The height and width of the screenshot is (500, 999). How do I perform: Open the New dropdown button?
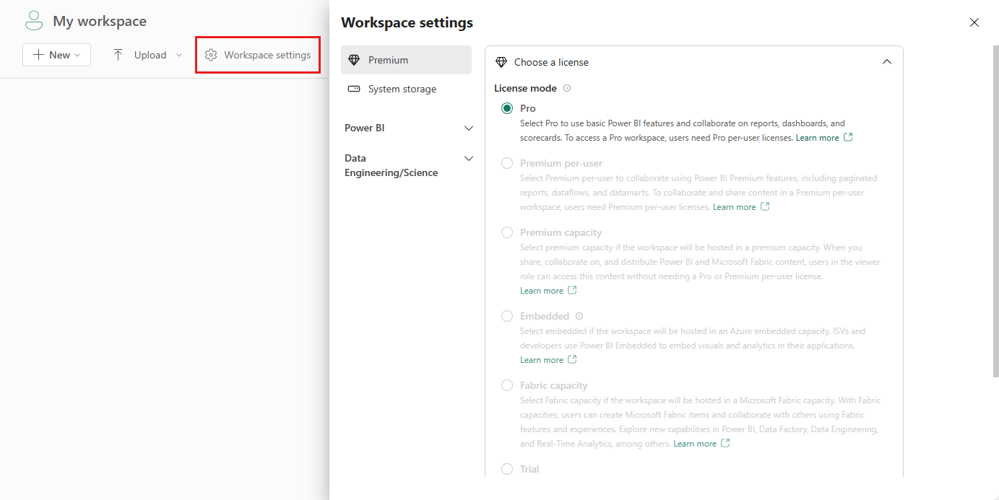56,55
